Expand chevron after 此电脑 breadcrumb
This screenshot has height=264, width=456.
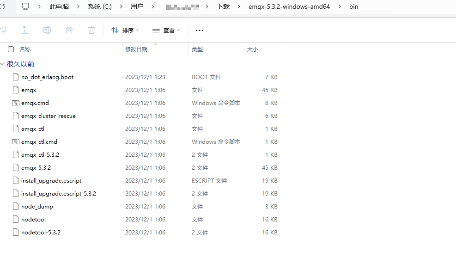(78, 6)
